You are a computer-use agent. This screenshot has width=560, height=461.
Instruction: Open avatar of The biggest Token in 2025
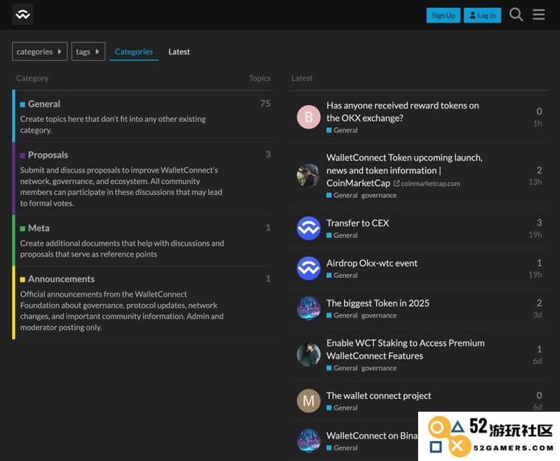308,308
